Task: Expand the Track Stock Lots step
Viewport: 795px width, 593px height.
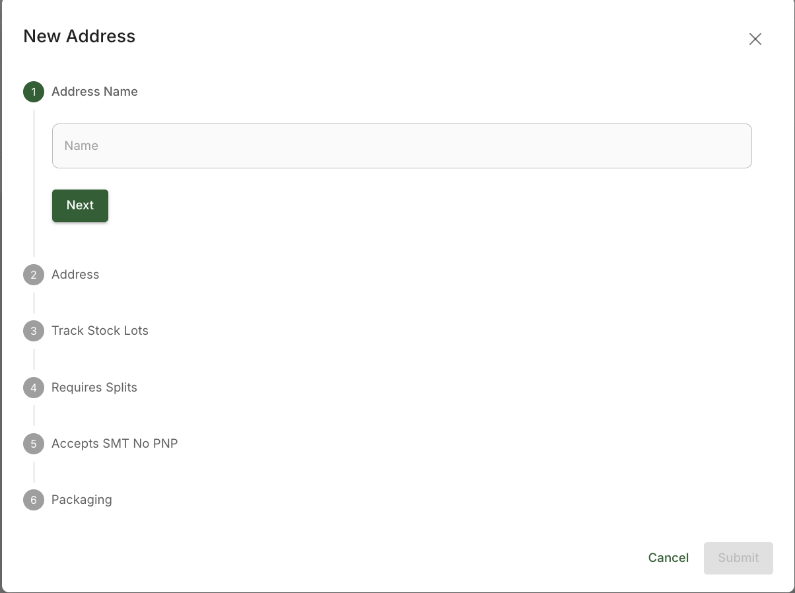Action: click(x=100, y=331)
